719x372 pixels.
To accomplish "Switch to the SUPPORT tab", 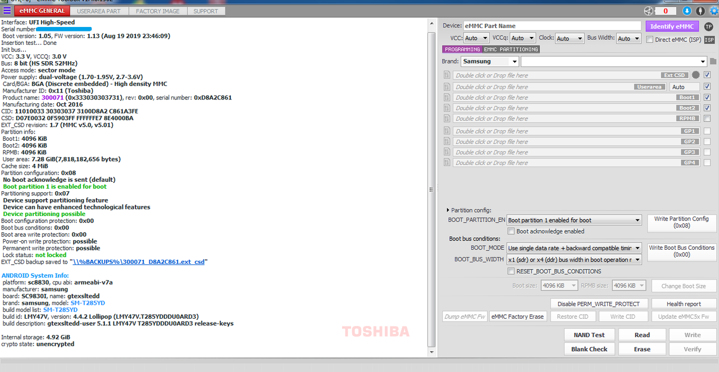I will click(x=206, y=11).
